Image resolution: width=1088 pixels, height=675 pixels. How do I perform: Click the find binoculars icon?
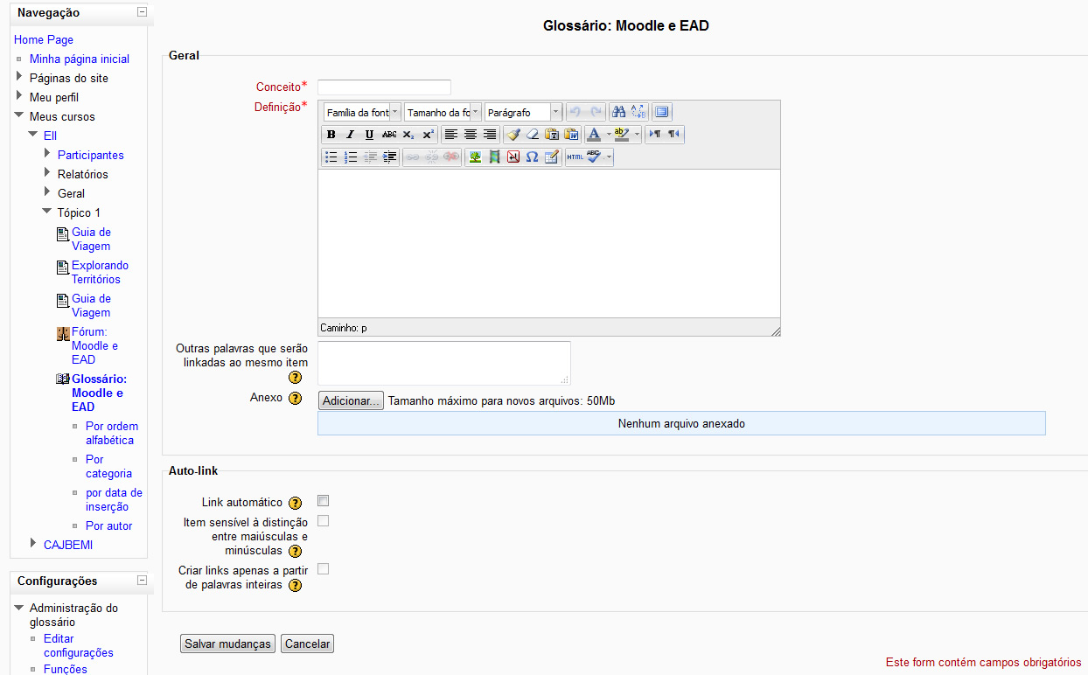pos(619,112)
